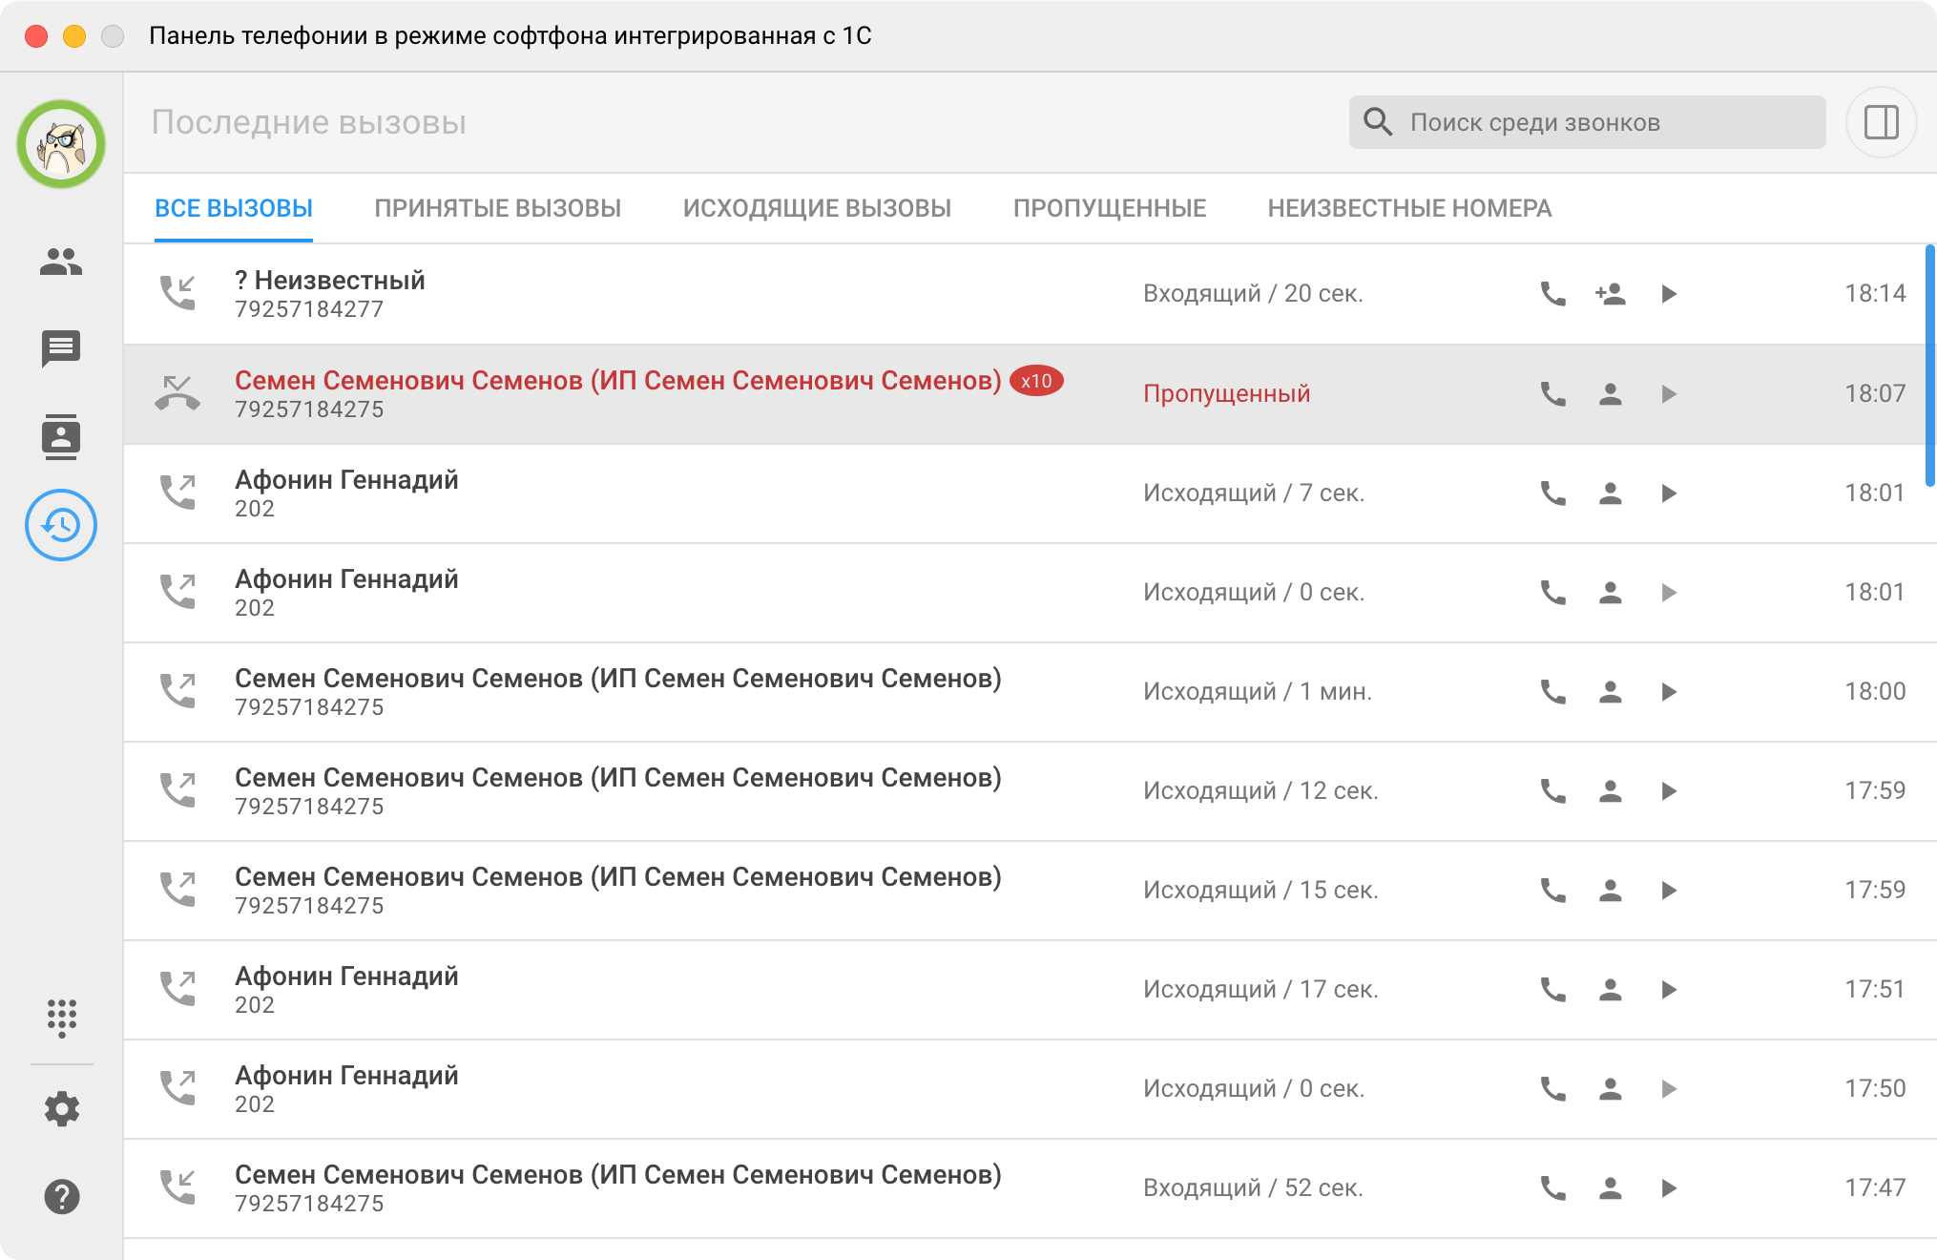Screen dimensions: 1937x1260
Task: Call back unknown number 79257184277
Action: click(1553, 294)
